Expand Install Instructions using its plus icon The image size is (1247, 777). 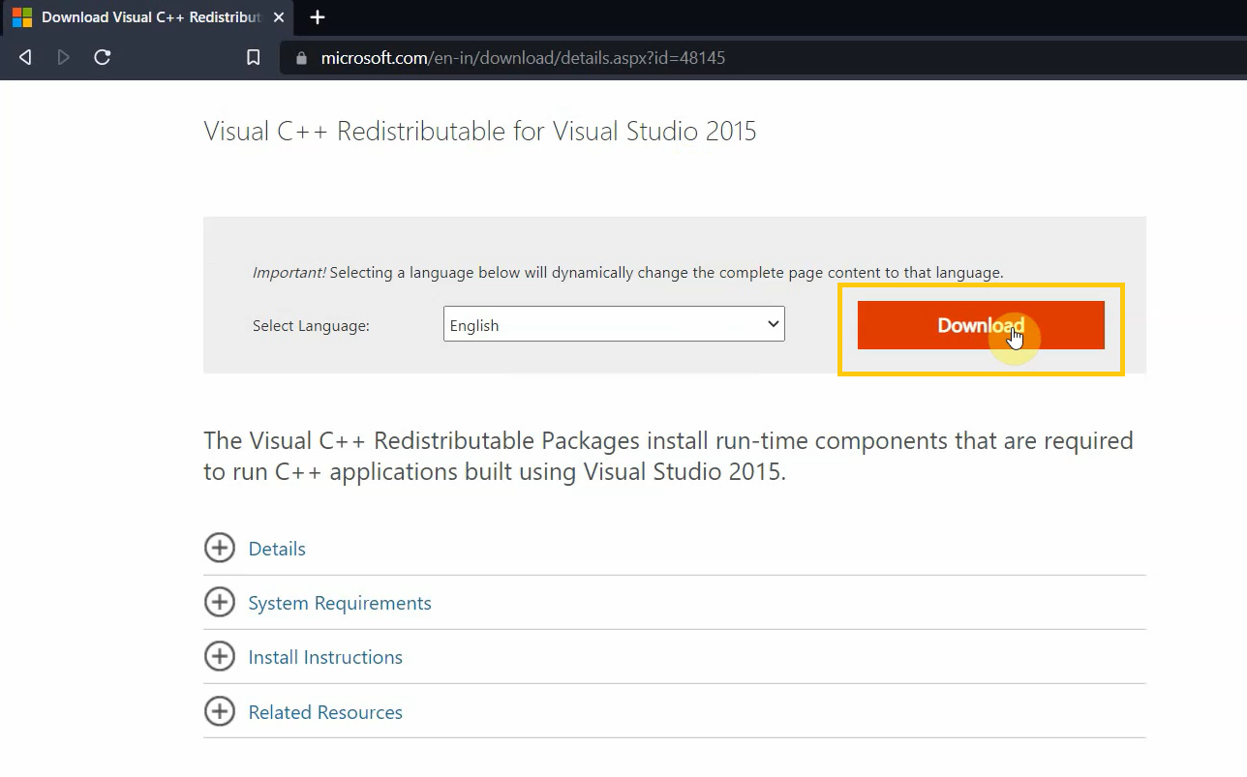click(x=220, y=657)
